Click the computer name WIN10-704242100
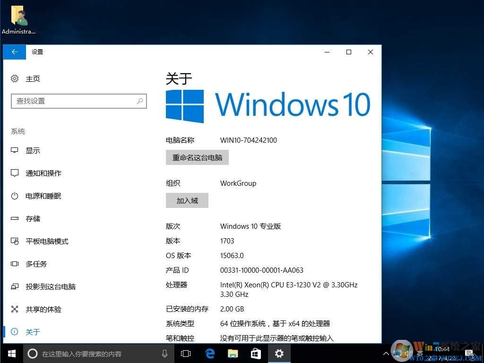The image size is (484, 363). pyautogui.click(x=249, y=140)
